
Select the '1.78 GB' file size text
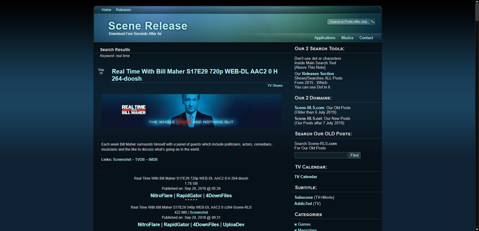point(191,183)
